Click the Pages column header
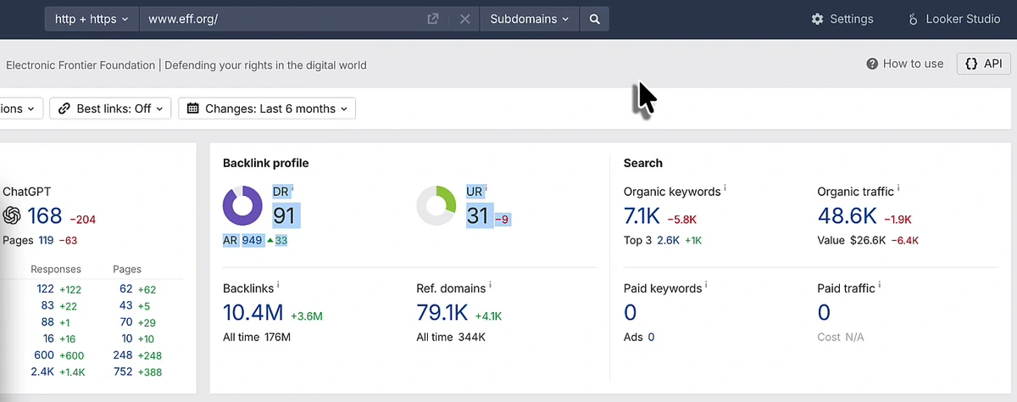 [x=127, y=270]
